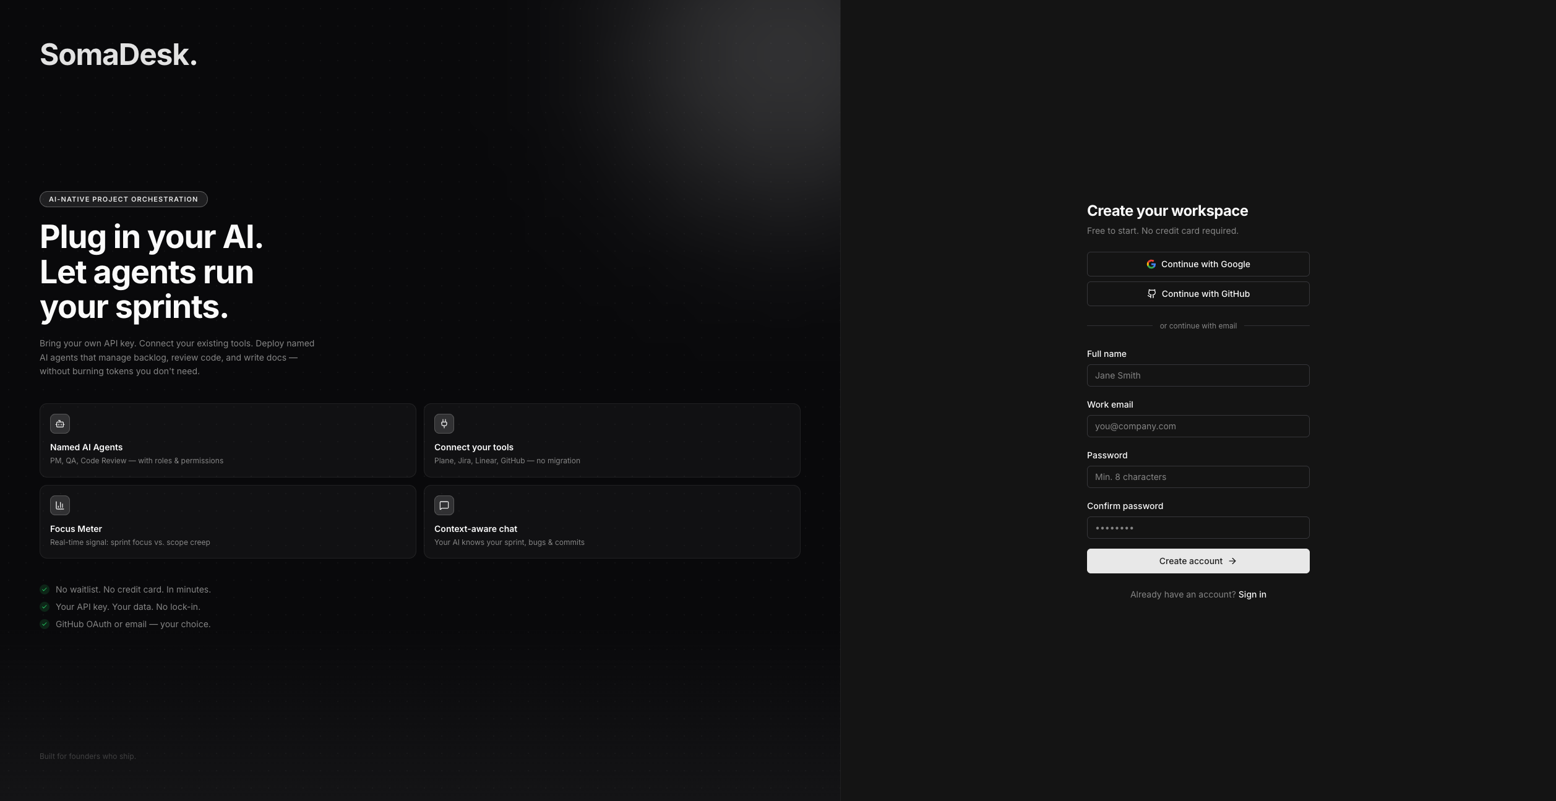Click 'No waitlist. No credit card' text
Viewport: 1556px width, 801px height.
(x=133, y=589)
